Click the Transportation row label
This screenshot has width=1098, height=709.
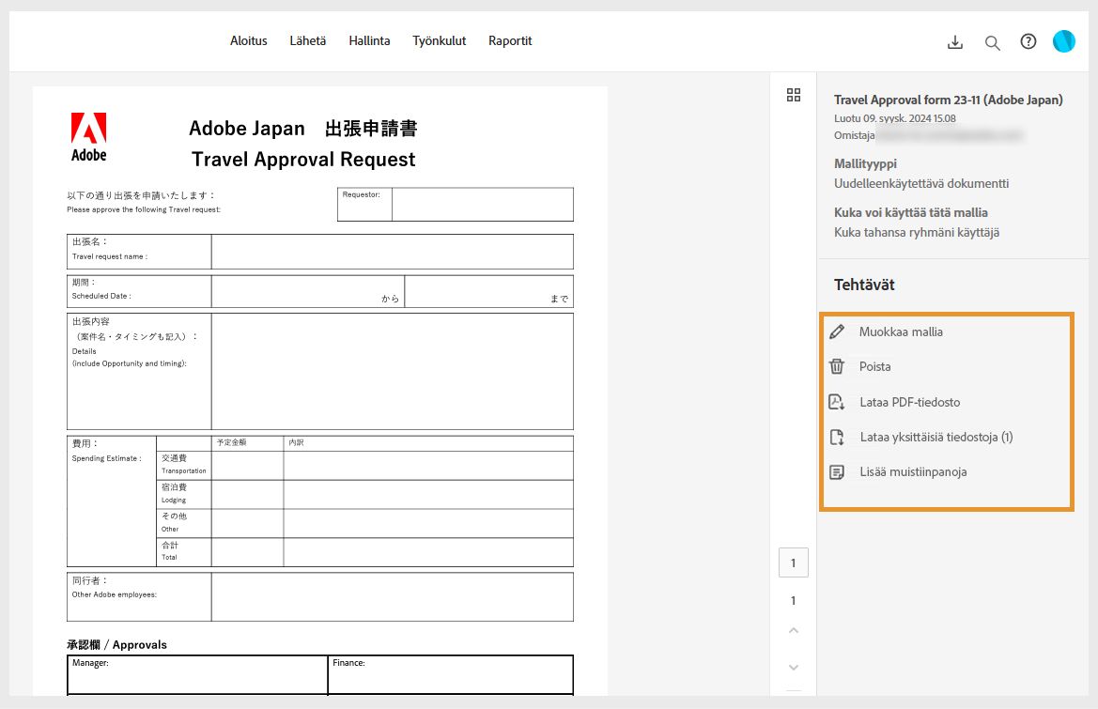pos(183,470)
